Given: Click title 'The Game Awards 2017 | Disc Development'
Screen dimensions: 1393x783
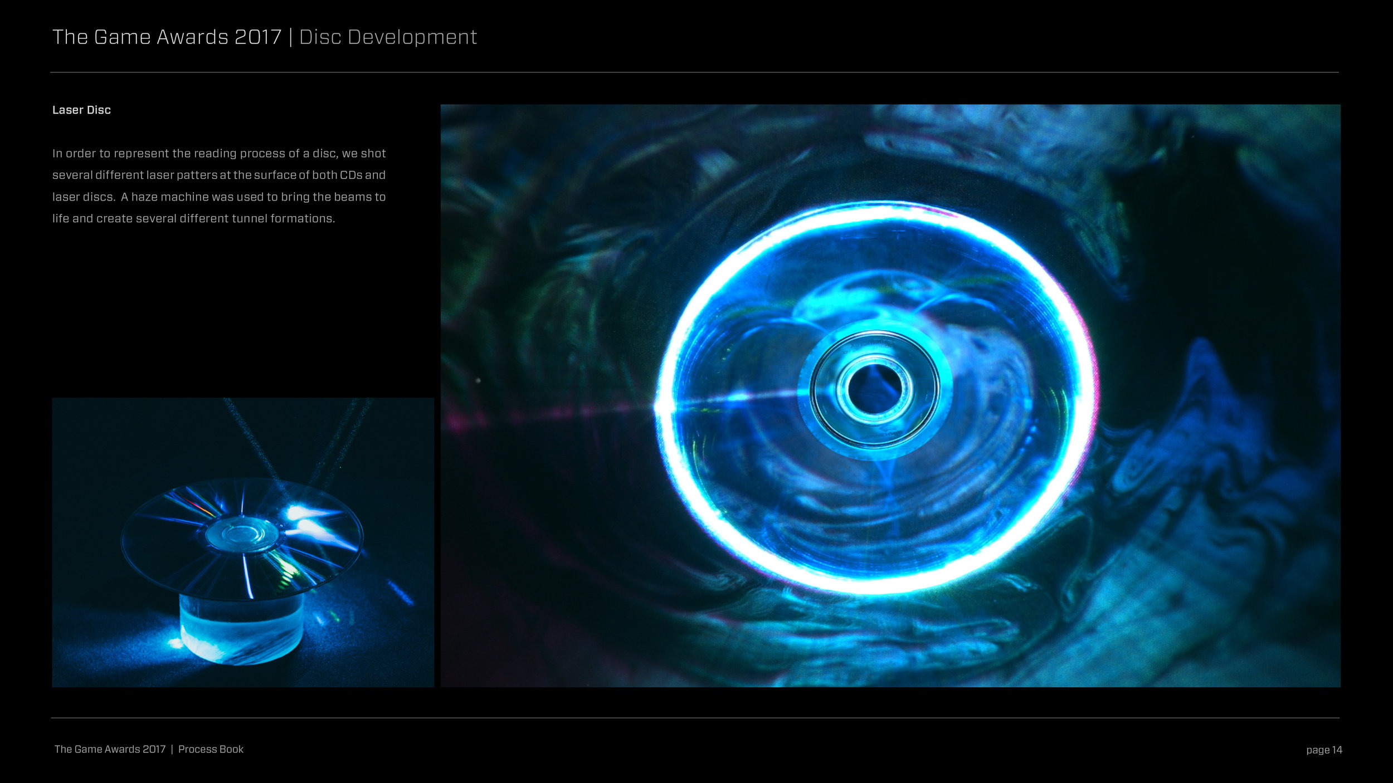Looking at the screenshot, I should pos(265,37).
